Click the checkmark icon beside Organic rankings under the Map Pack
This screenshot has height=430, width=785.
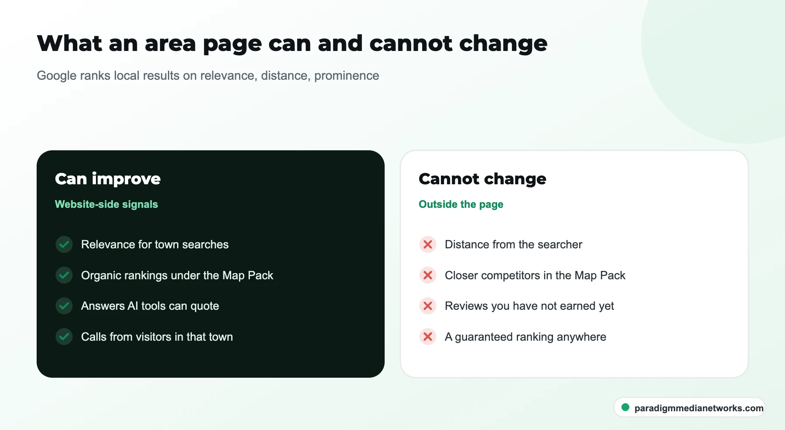64,275
